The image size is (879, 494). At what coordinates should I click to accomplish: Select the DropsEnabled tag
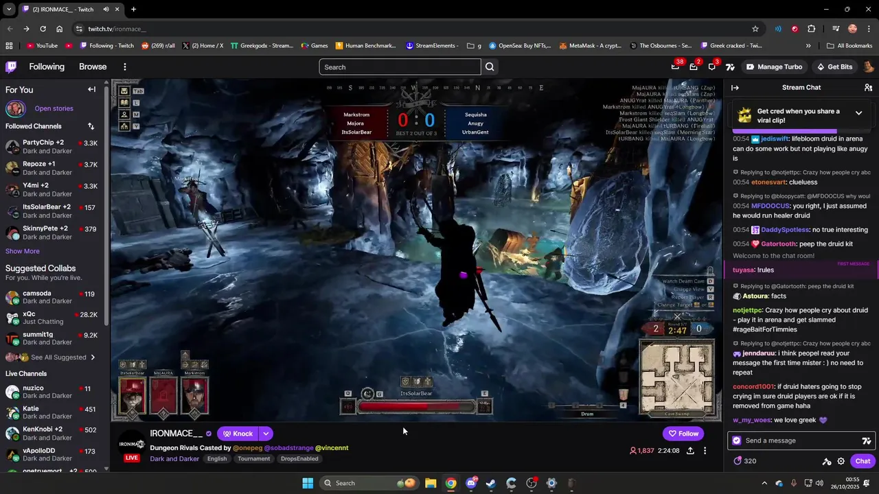pyautogui.click(x=299, y=459)
